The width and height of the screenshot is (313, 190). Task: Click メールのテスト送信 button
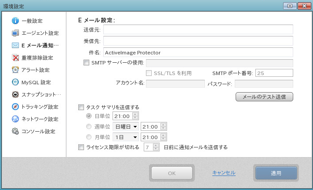coord(264,97)
